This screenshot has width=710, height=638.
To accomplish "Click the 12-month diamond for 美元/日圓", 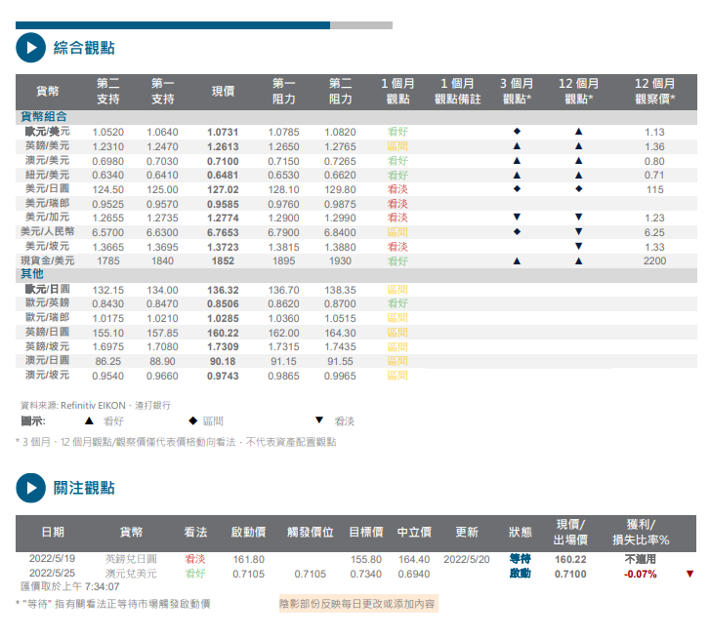I will (578, 188).
